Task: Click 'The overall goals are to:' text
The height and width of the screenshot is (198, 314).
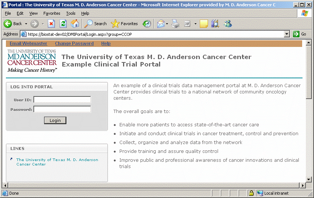Action: (x=142, y=112)
